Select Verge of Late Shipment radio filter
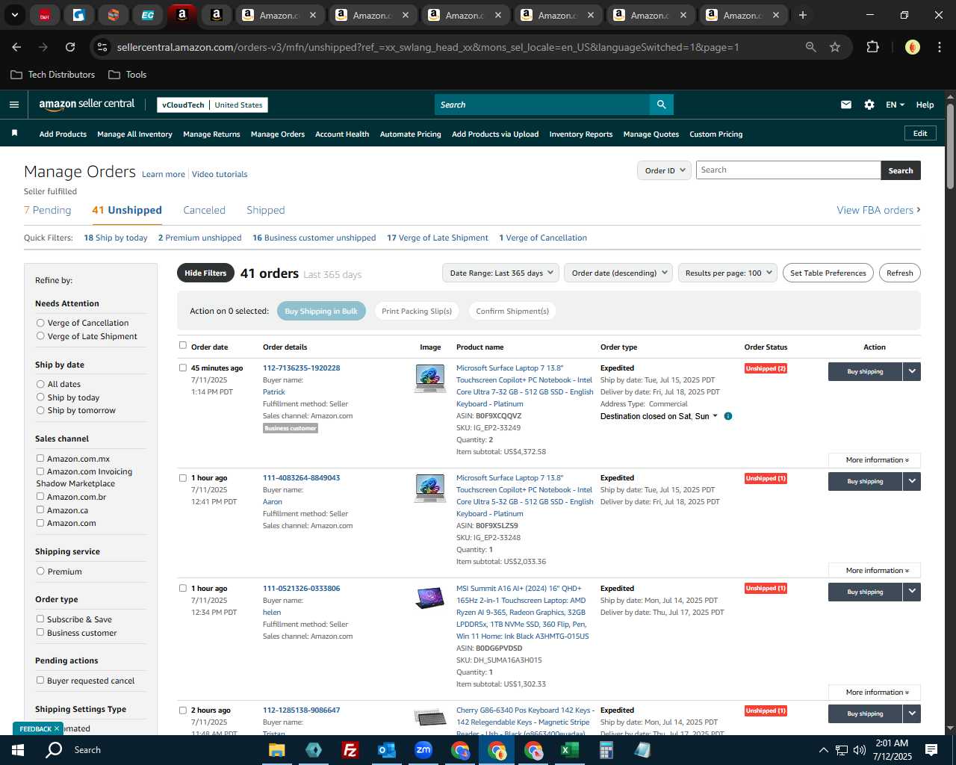This screenshot has height=765, width=956. [40, 336]
